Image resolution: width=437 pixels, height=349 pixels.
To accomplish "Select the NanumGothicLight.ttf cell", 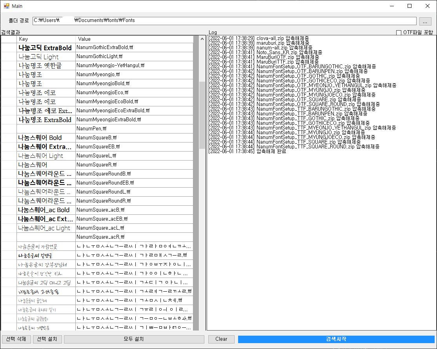I will [x=134, y=57].
